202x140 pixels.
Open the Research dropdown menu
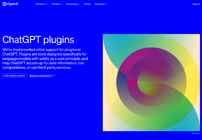click(42, 4)
